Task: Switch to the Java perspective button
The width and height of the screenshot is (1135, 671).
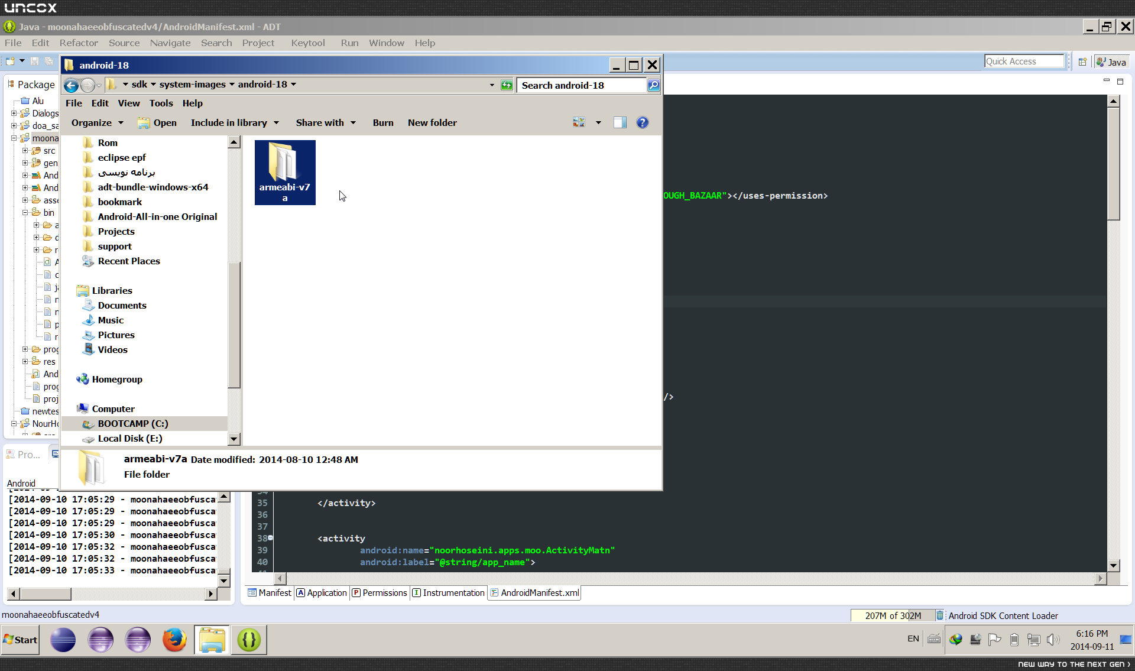Action: click(x=1111, y=62)
